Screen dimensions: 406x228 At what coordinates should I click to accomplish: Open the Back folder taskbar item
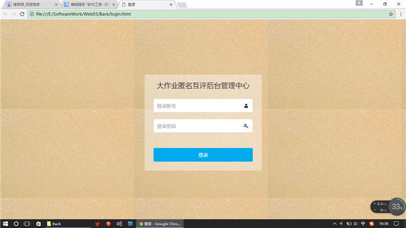pyautogui.click(x=68, y=223)
